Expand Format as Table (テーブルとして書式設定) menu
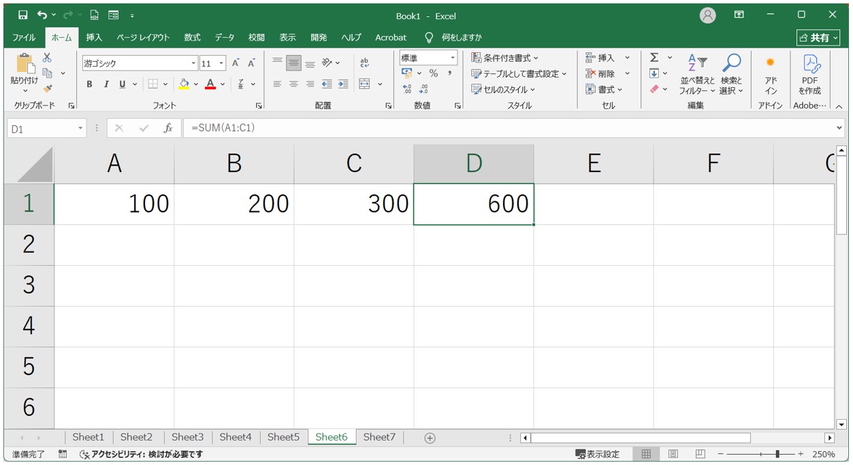Image resolution: width=853 pixels, height=465 pixels. 519,73
